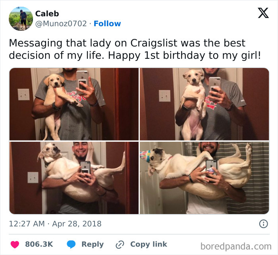
Task: Open the tweet info circle icon
Action: (263, 224)
